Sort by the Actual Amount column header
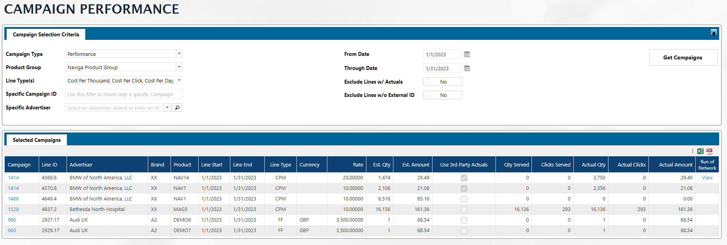Screen dimensions: 727x245 [x=675, y=165]
